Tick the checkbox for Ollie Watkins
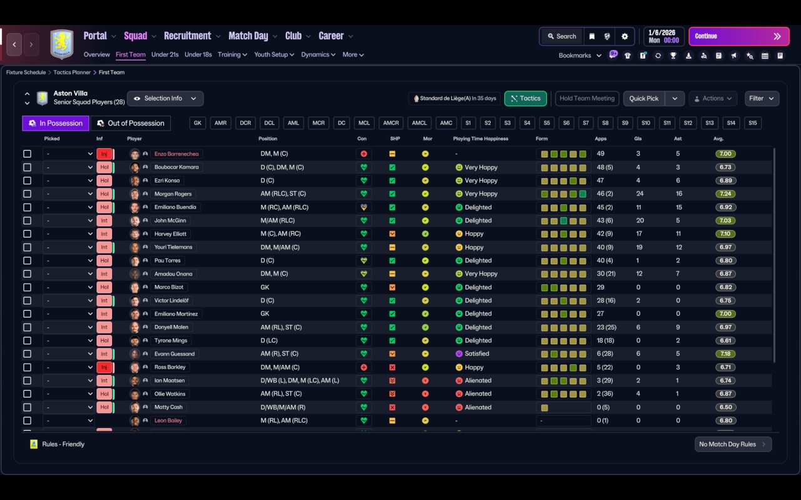The height and width of the screenshot is (500, 801). [27, 394]
